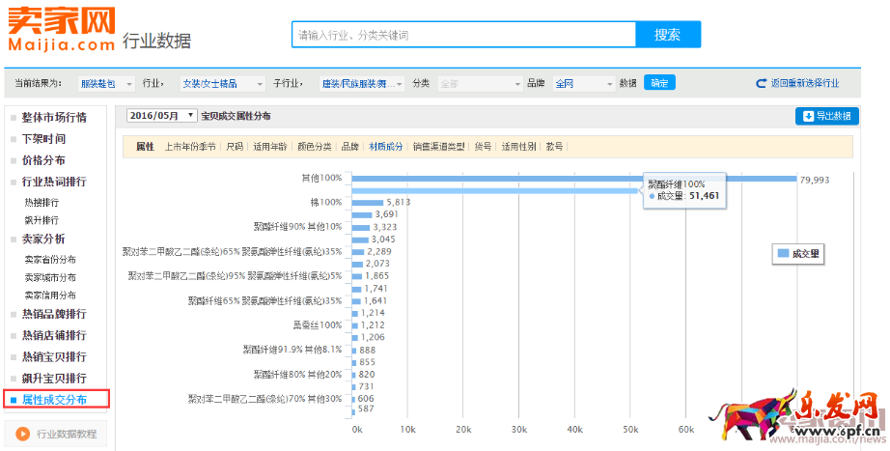Click the 行业数据 header text
The width and height of the screenshot is (890, 451).
tap(156, 41)
